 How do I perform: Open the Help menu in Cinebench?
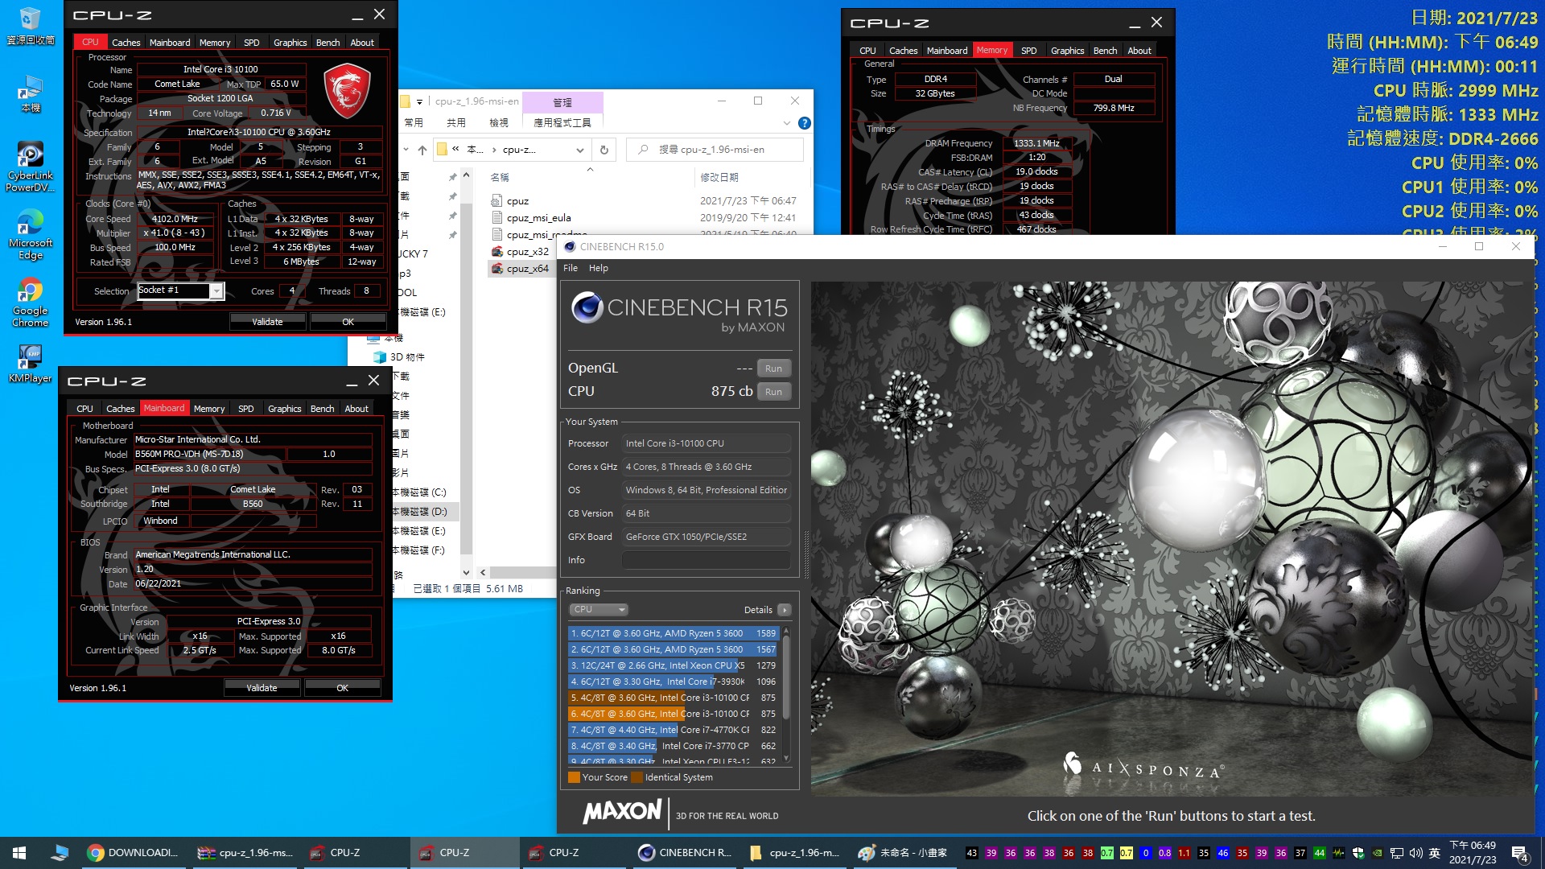(599, 268)
